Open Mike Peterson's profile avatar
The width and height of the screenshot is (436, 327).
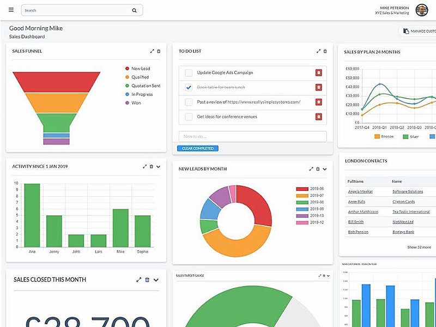coord(422,10)
